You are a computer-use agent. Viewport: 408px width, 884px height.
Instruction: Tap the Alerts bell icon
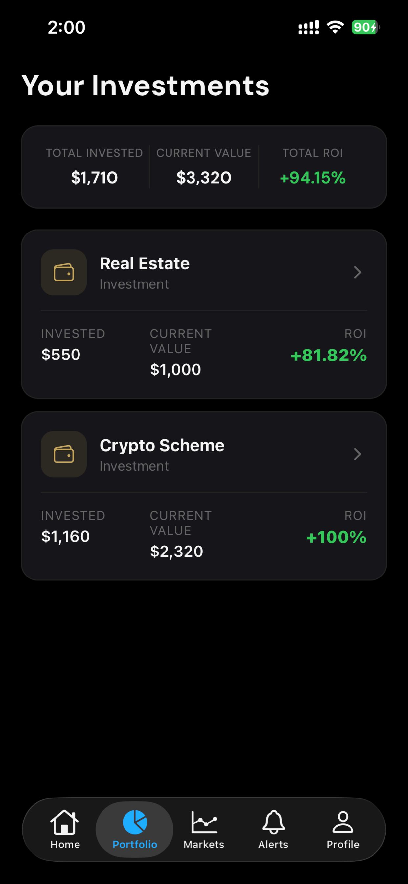tap(274, 822)
